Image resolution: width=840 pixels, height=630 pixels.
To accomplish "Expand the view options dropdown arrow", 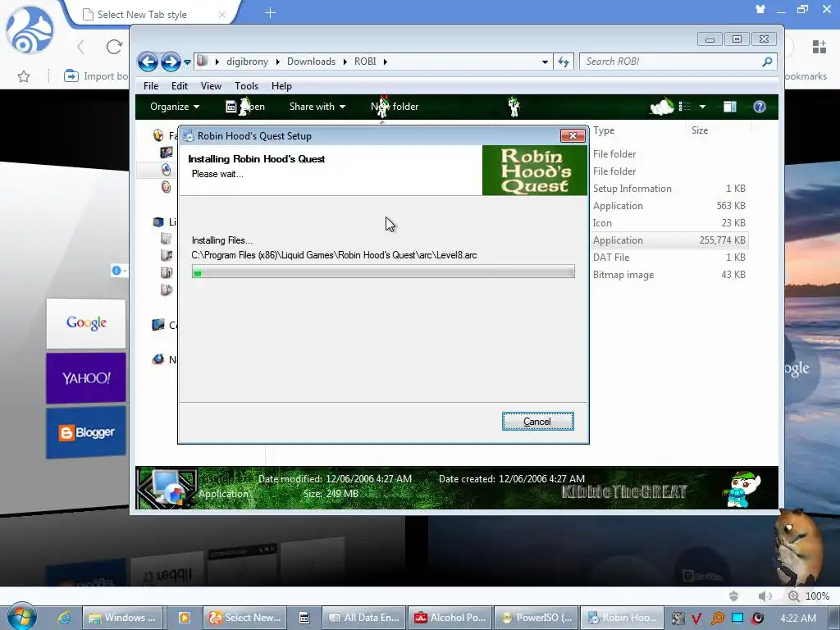I will [x=702, y=107].
